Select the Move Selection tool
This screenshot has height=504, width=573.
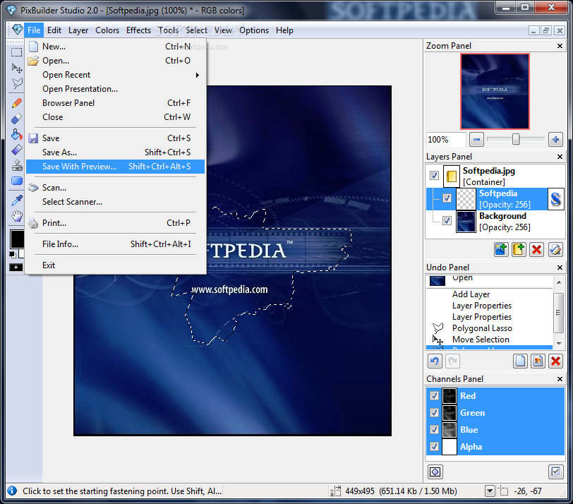(16, 68)
